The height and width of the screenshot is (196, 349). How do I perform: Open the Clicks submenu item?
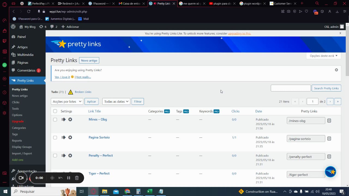pyautogui.click(x=16, y=102)
